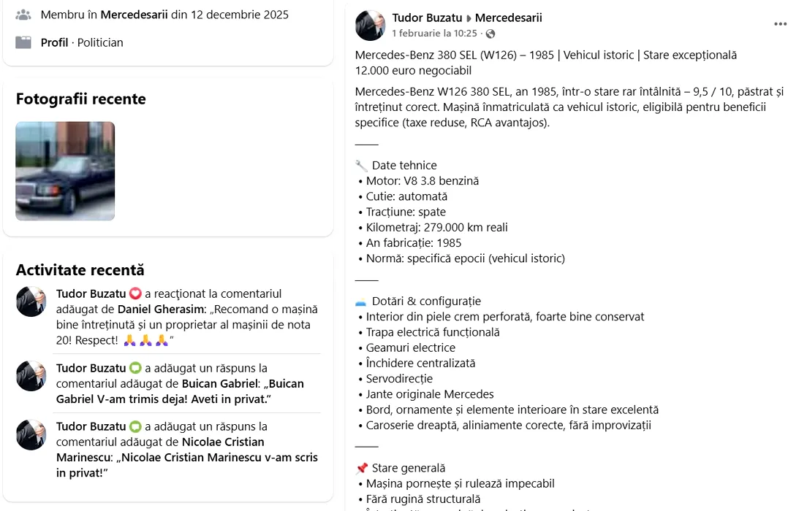This screenshot has height=511, width=807.
Task: Open Mercedesarii group link in post header
Action: 508,18
